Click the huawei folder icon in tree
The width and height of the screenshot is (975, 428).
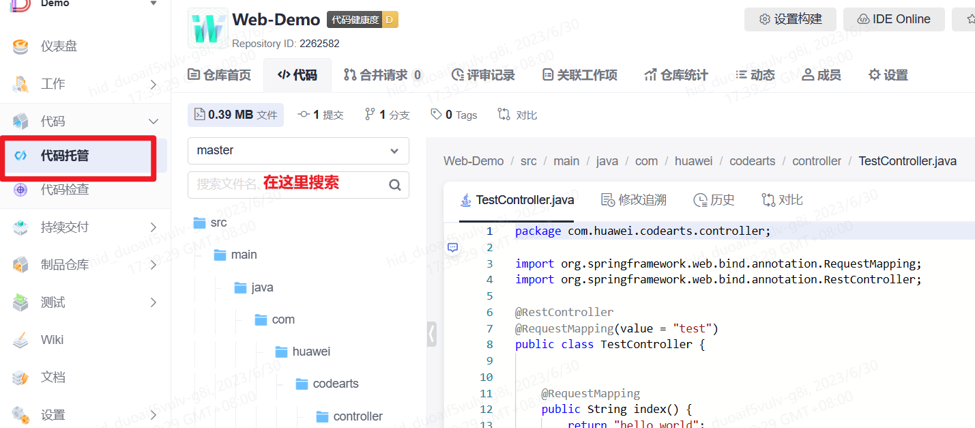point(281,352)
